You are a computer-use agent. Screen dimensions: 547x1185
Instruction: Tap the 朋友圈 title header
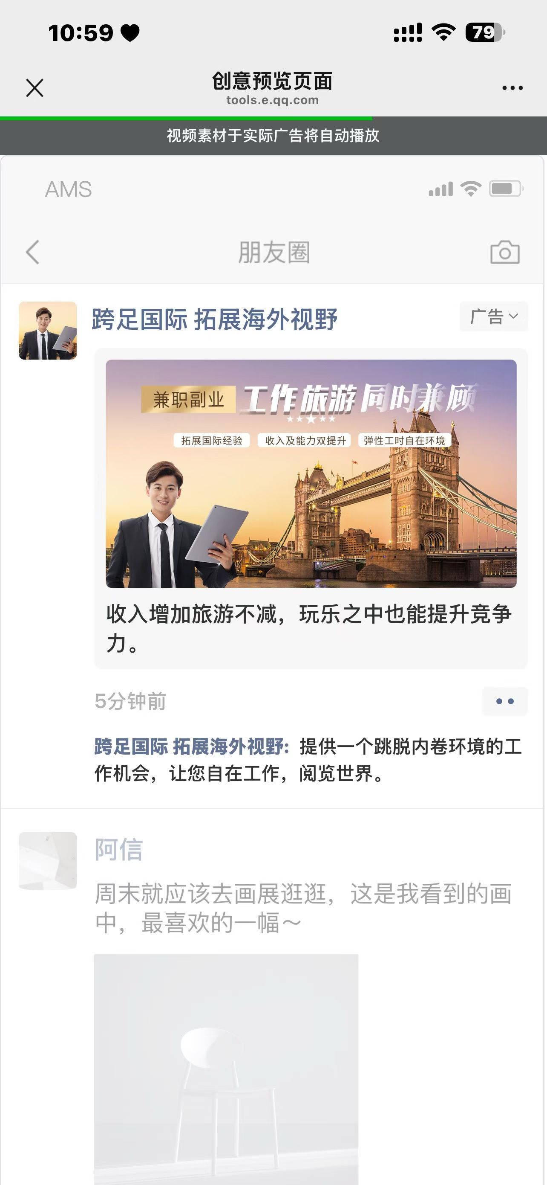coord(274,252)
